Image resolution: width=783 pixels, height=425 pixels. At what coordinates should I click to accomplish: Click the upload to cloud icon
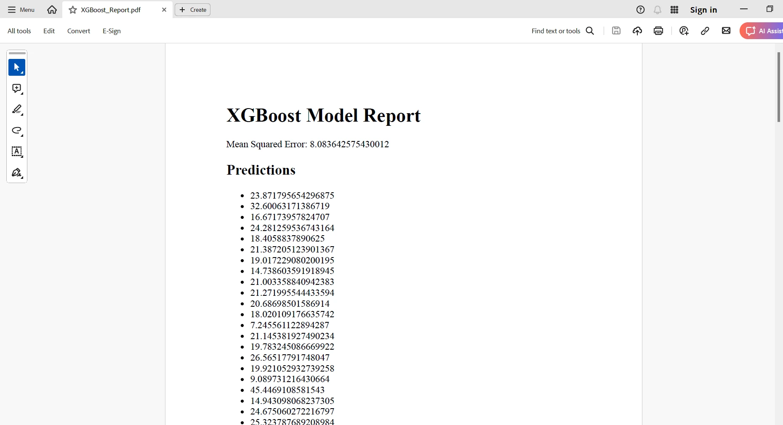(x=637, y=31)
